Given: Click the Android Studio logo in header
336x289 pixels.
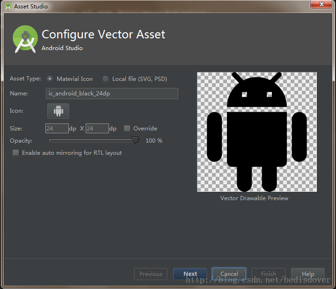Looking at the screenshot, I should (25, 39).
